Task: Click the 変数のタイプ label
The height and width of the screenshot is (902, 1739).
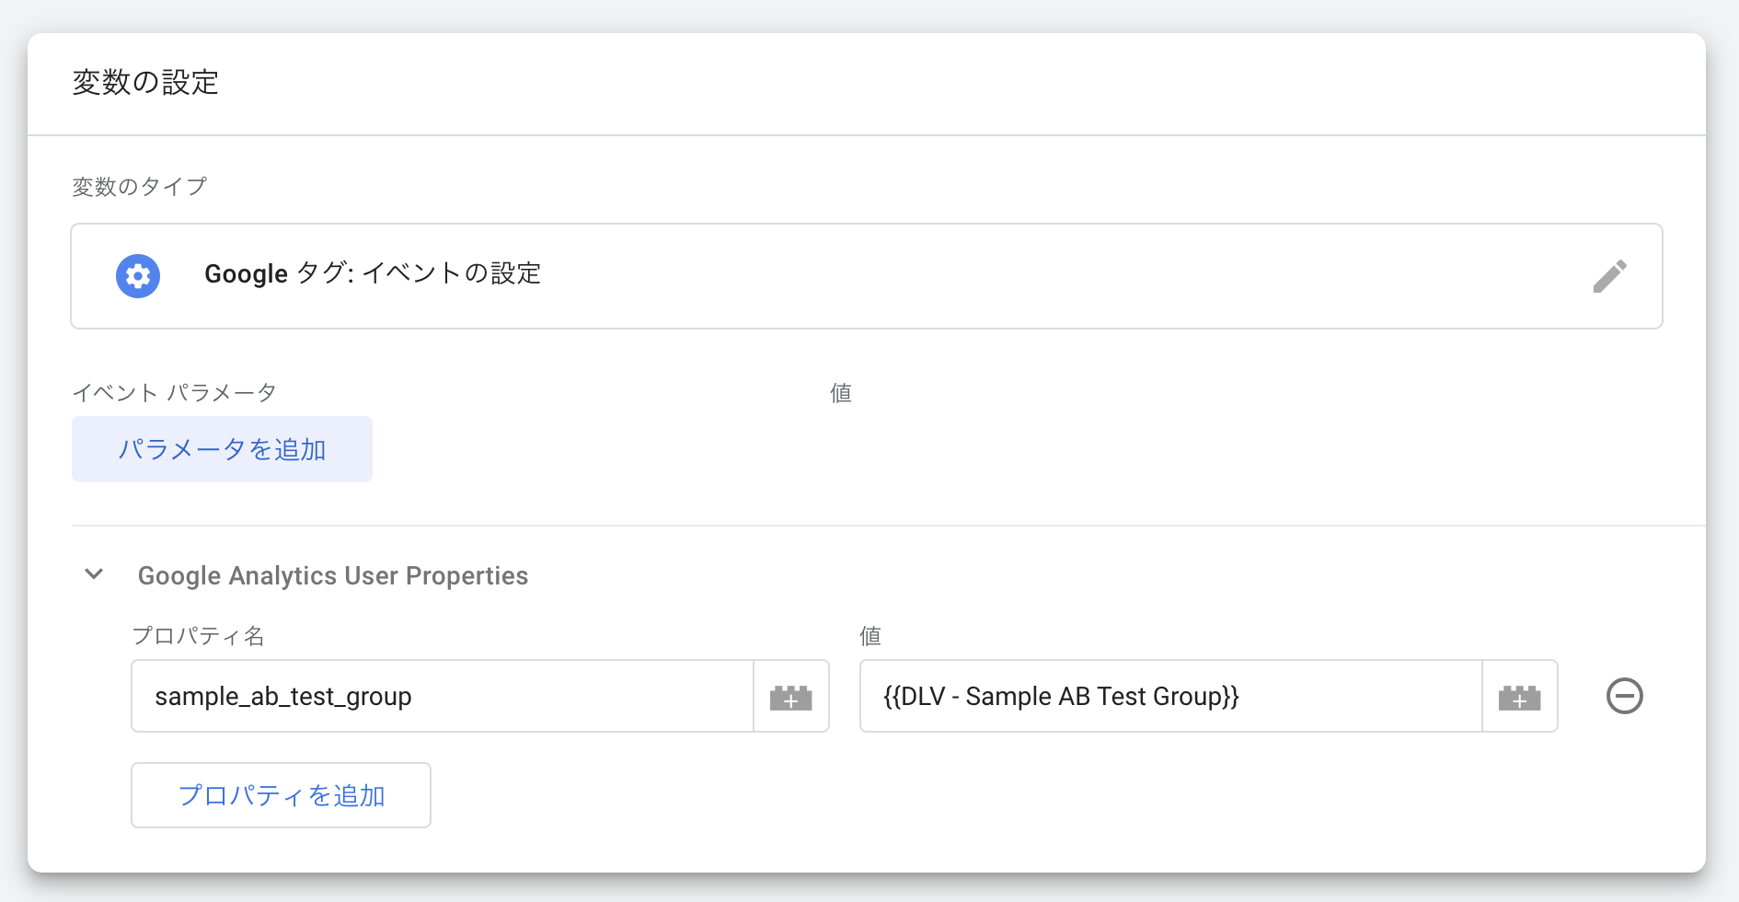Action: tap(140, 187)
